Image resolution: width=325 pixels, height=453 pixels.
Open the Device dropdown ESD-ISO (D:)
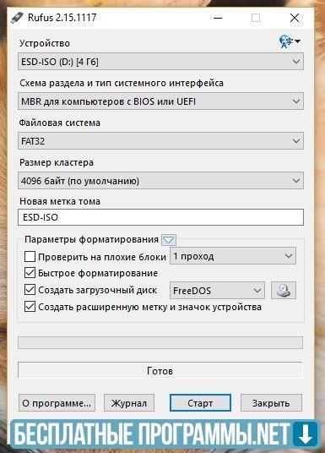point(160,62)
